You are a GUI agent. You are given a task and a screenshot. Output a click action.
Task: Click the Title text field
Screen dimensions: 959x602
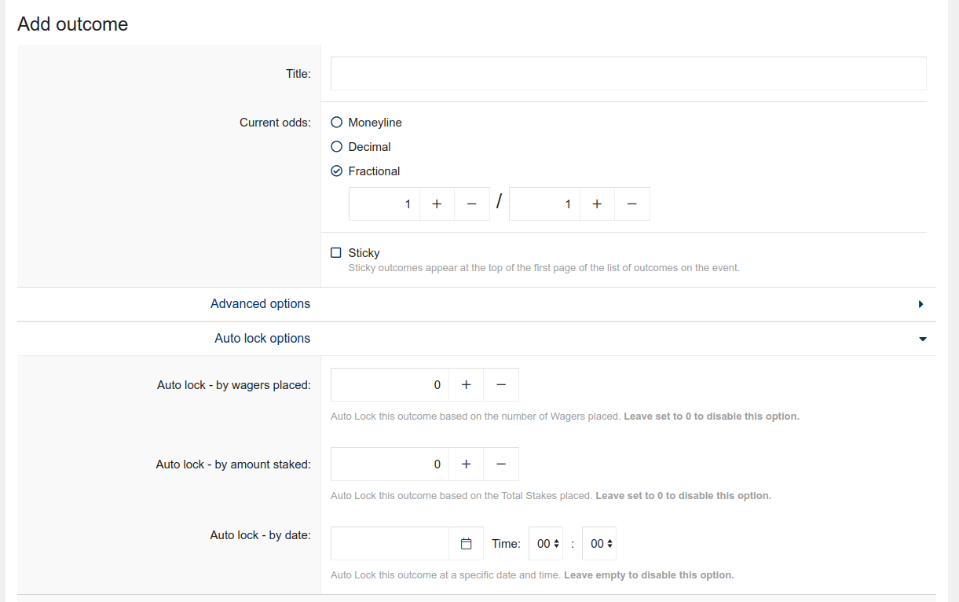[628, 73]
